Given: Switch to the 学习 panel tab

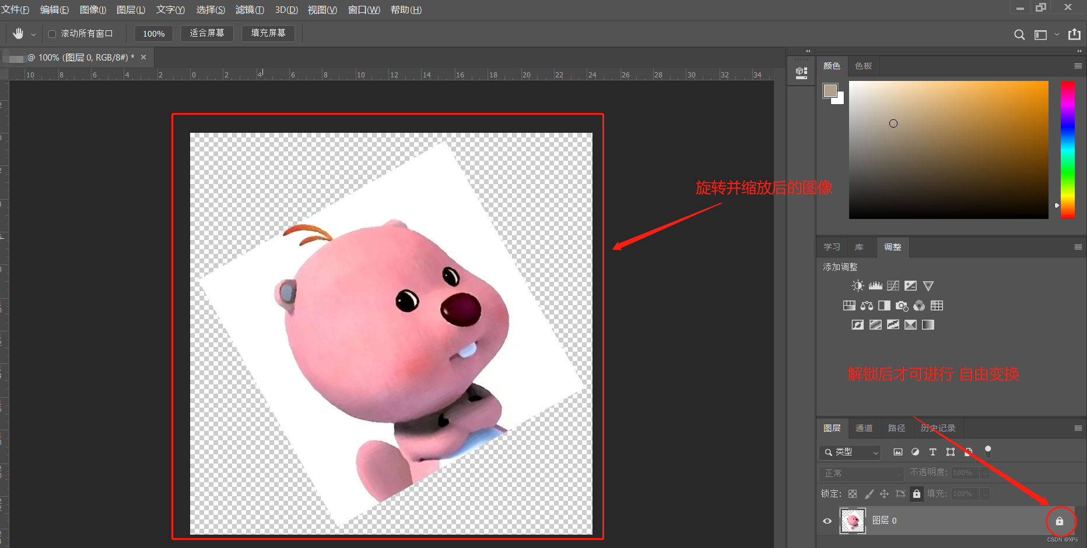Looking at the screenshot, I should [832, 248].
